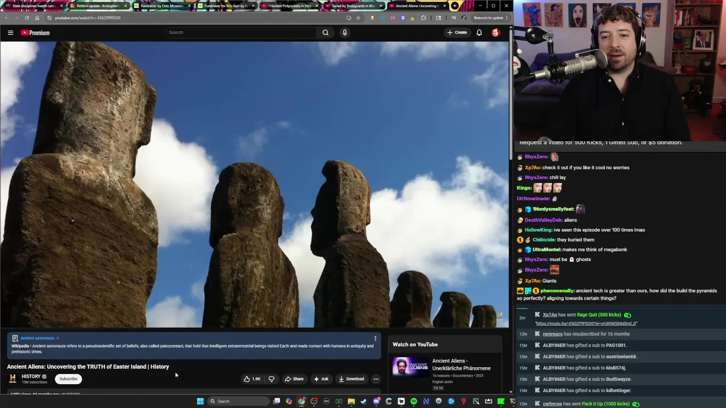Open Task View on the taskbar

(276, 401)
